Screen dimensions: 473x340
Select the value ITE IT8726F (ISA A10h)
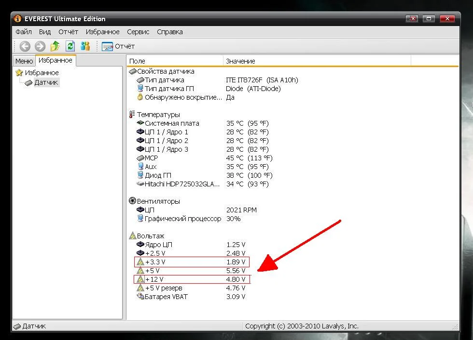tap(262, 80)
